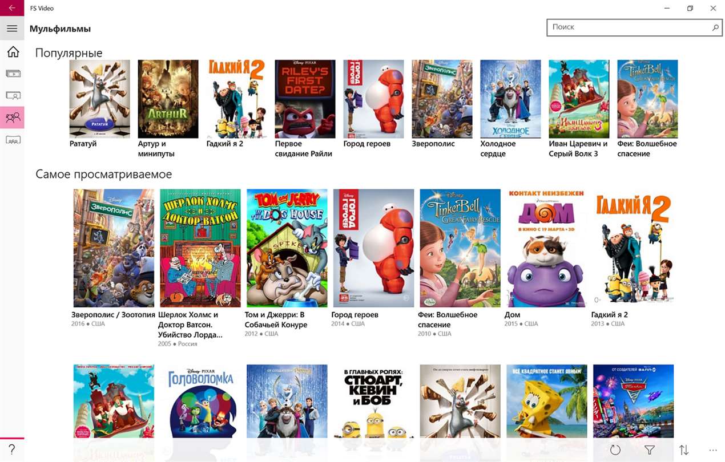The image size is (725, 462).
Task: Click the refresh icon in bottom bar
Action: click(615, 450)
